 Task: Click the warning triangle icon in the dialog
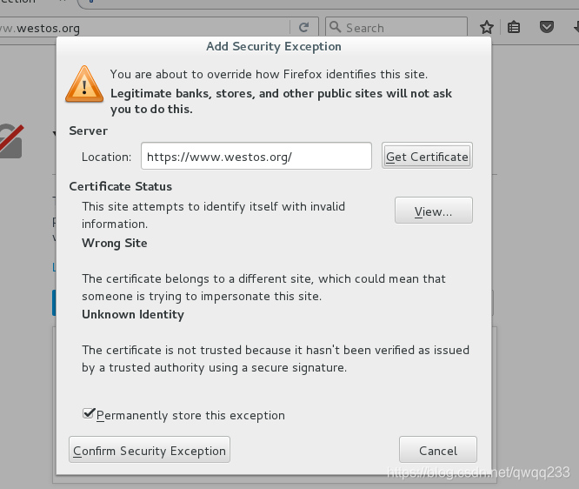click(x=84, y=84)
